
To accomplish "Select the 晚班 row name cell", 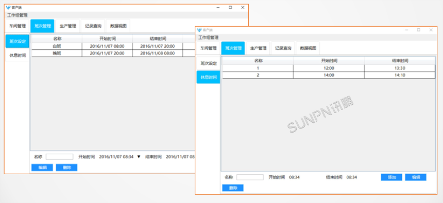I will (x=57, y=53).
